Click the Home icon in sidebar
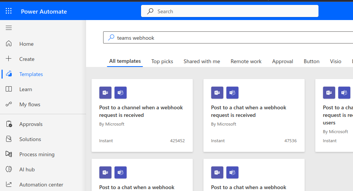The image size is (353, 191). coord(9,44)
